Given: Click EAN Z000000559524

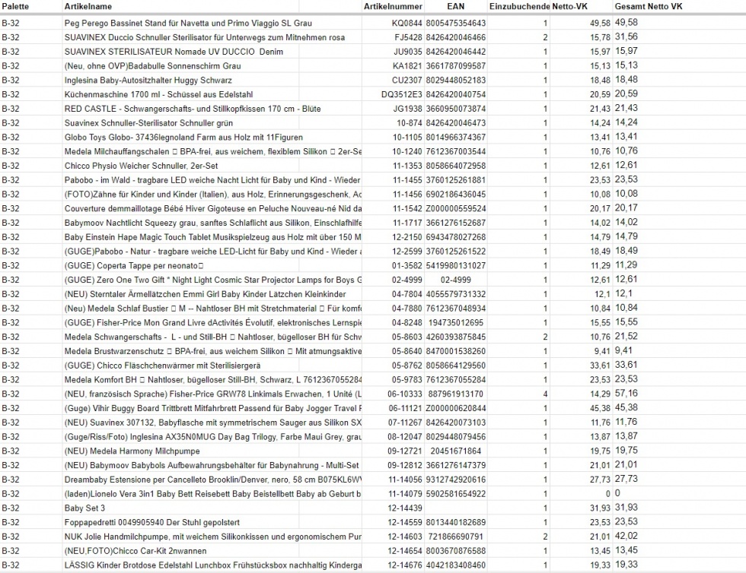Looking at the screenshot, I should pos(456,208).
